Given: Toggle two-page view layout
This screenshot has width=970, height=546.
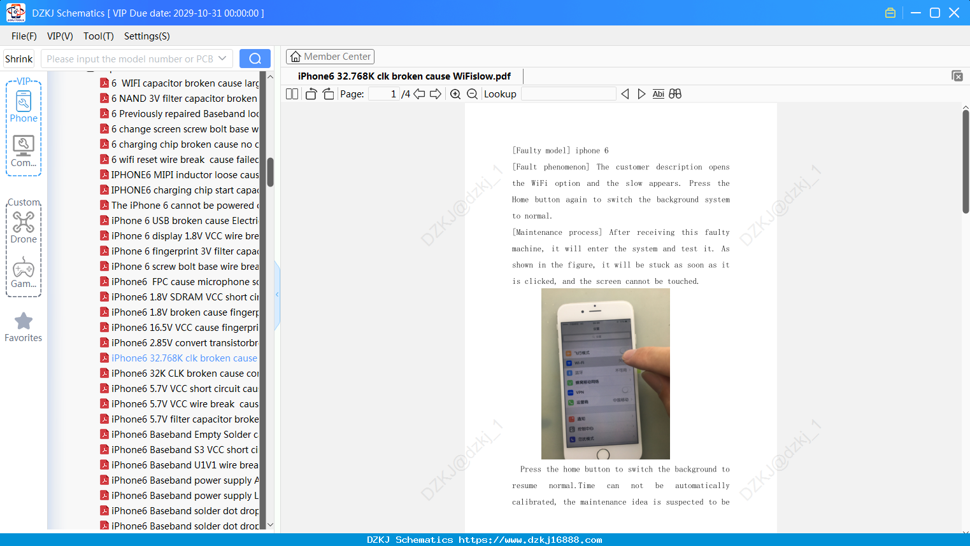Looking at the screenshot, I should tap(292, 94).
